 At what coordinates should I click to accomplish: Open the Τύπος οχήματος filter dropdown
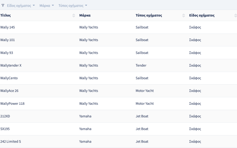coord(73,6)
